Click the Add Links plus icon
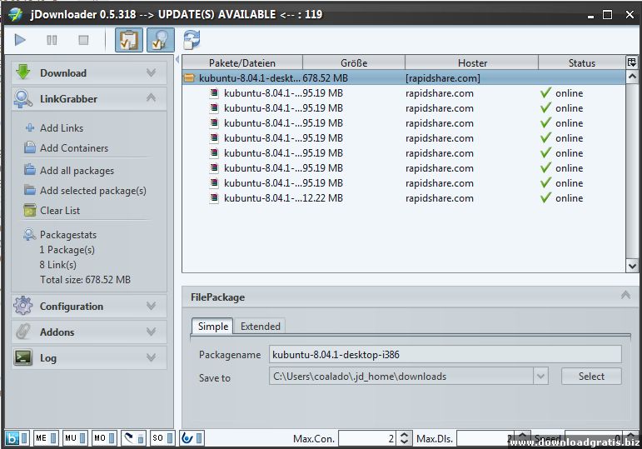The width and height of the screenshot is (642, 449). coord(30,127)
